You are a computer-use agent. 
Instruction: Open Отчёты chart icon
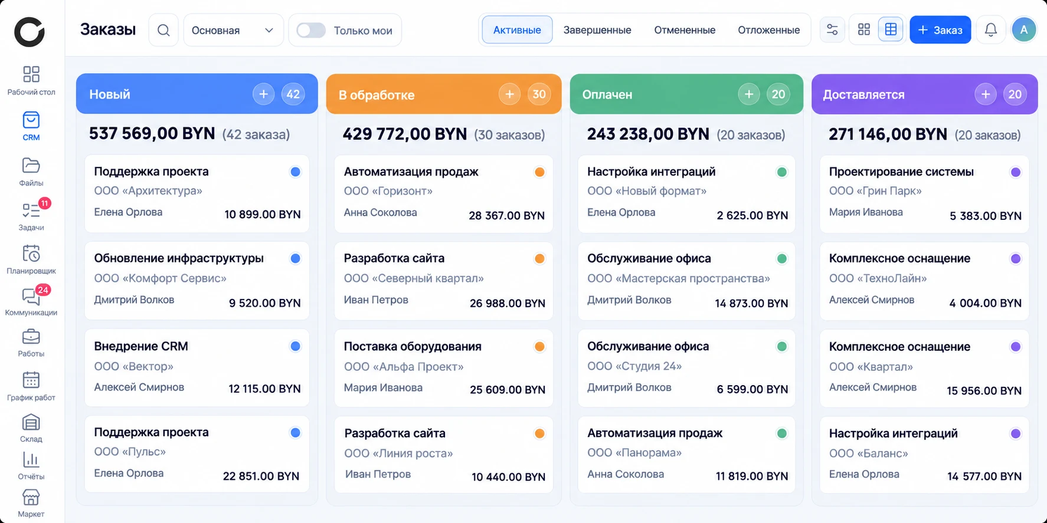tap(31, 460)
